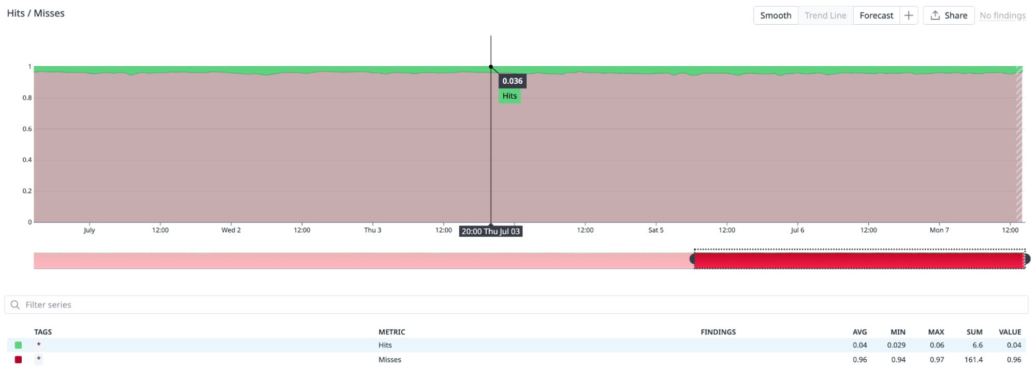
Task: Click the right handle of the time range selector
Action: click(x=1026, y=259)
